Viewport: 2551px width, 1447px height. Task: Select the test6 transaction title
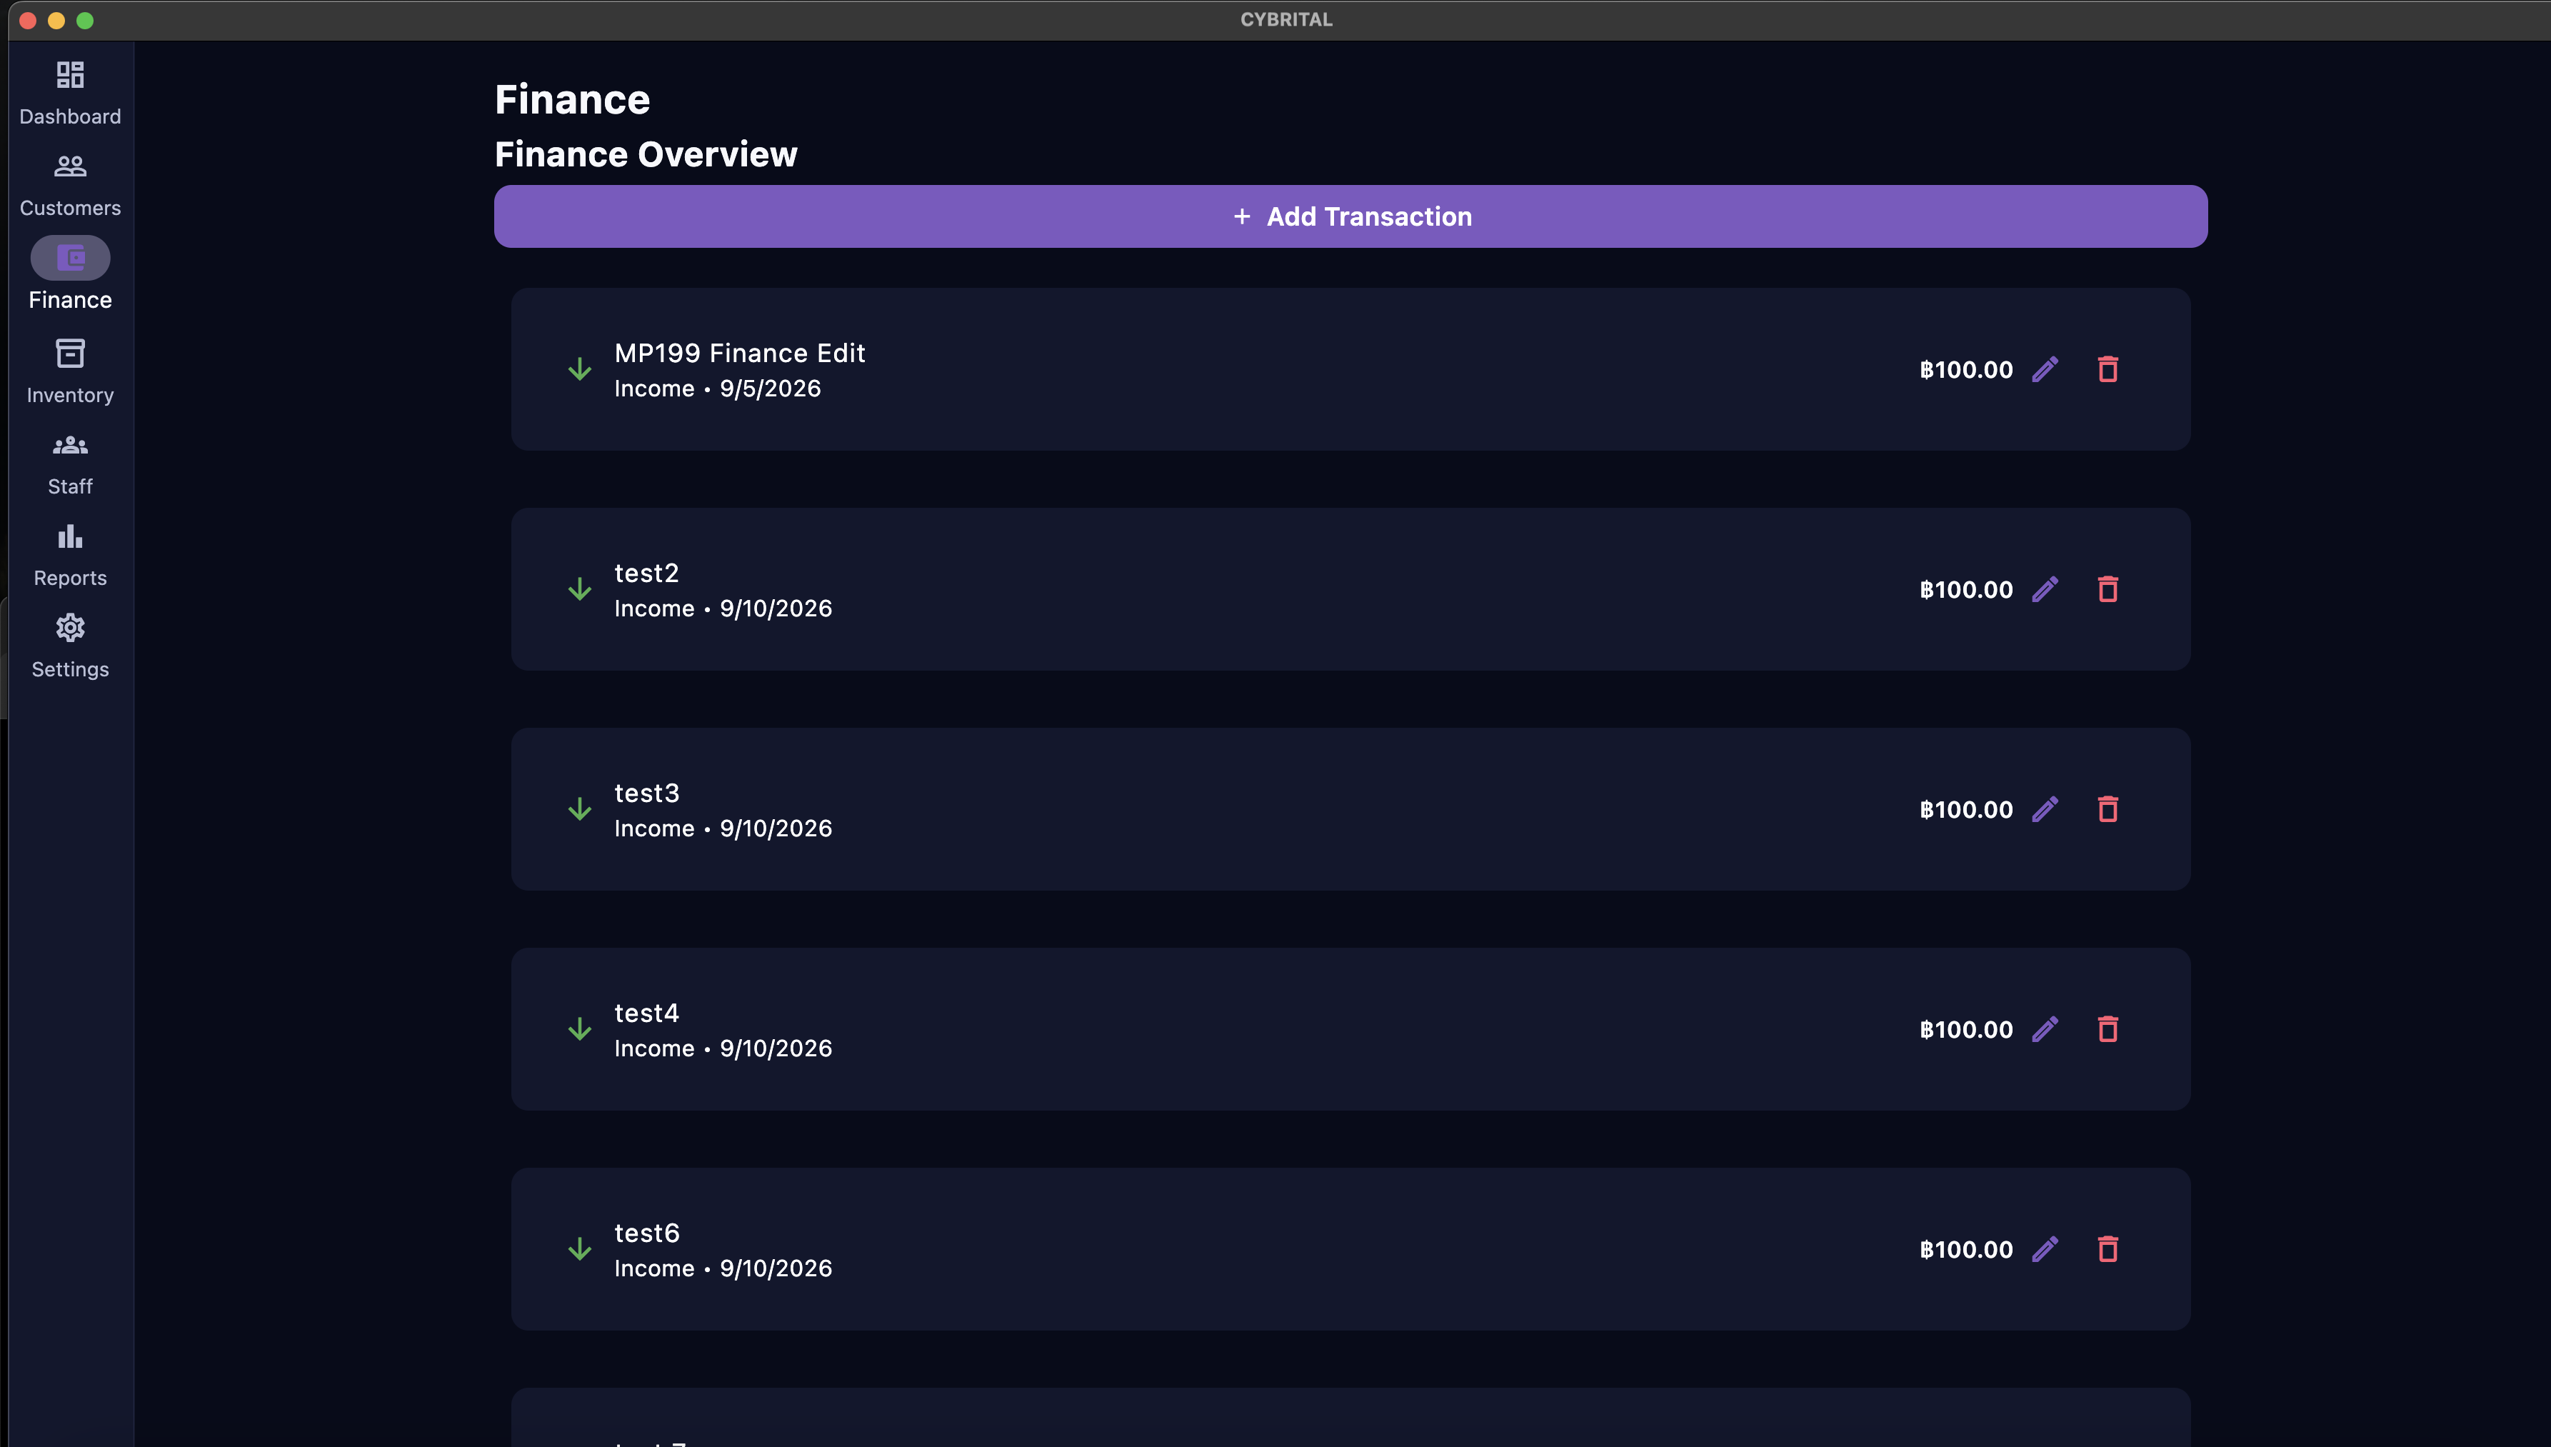coord(647,1233)
